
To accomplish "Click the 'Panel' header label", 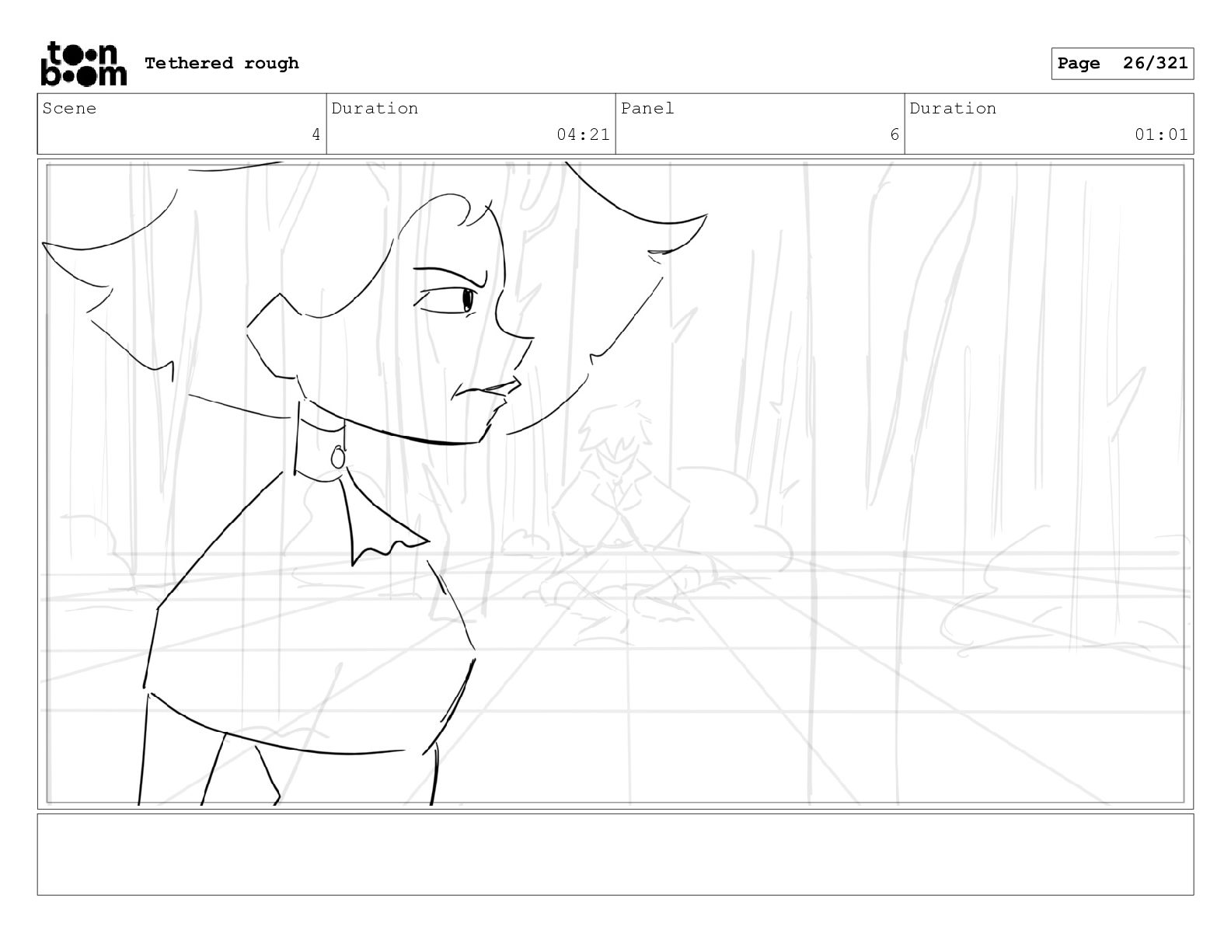I will (647, 108).
